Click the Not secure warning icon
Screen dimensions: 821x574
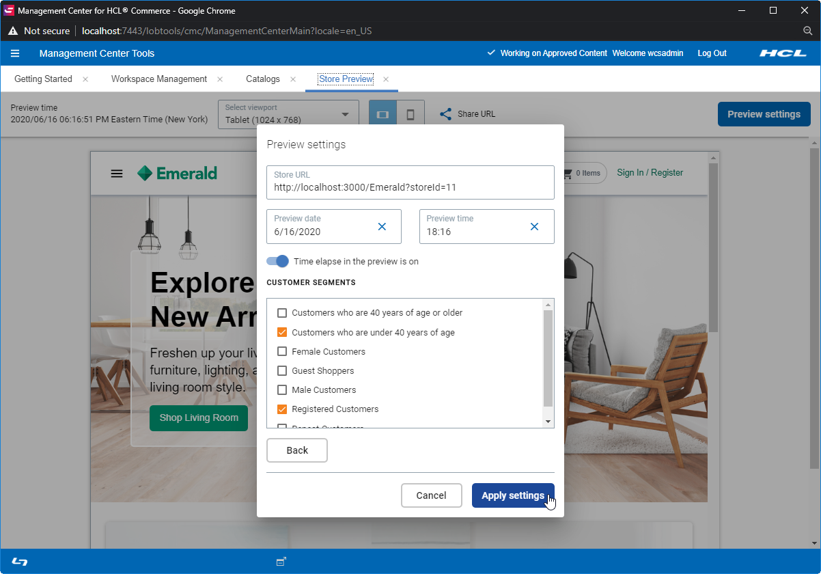(13, 31)
